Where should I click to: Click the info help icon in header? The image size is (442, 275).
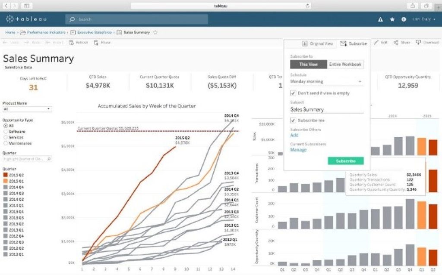coord(404,19)
